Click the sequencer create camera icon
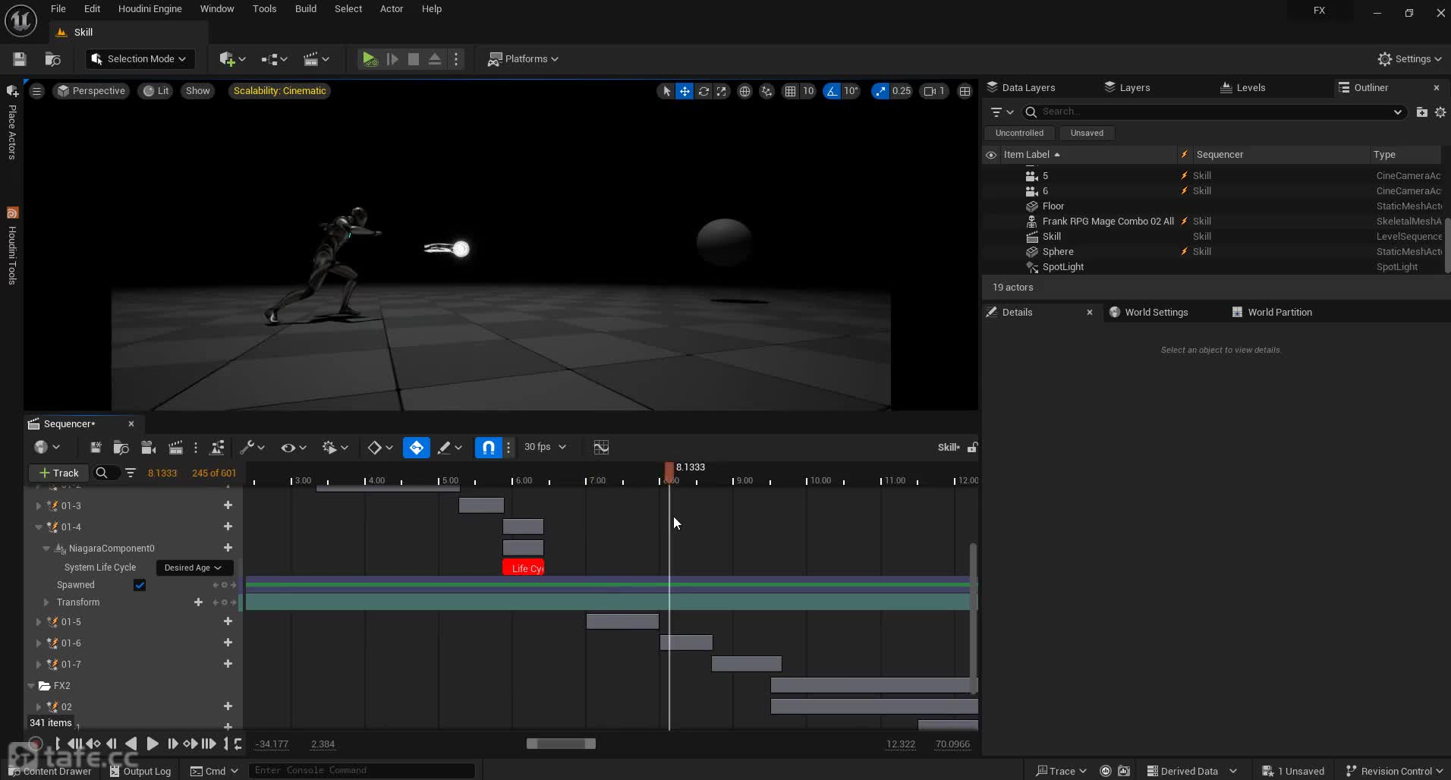Image resolution: width=1451 pixels, height=780 pixels. 149,448
